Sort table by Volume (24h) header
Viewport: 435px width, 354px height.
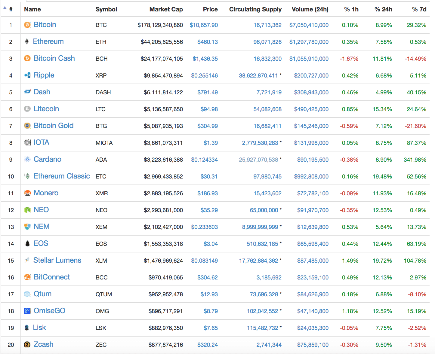[x=310, y=9]
